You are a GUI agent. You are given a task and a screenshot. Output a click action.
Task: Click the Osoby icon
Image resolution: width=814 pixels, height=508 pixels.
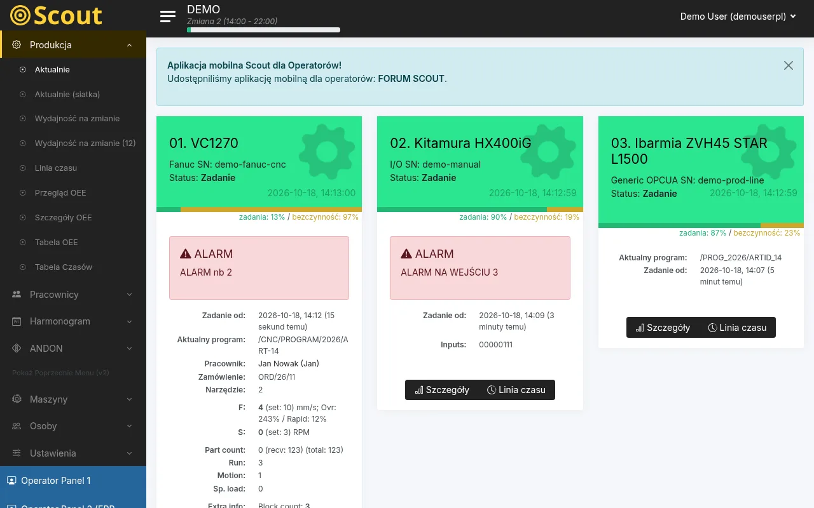(x=17, y=426)
